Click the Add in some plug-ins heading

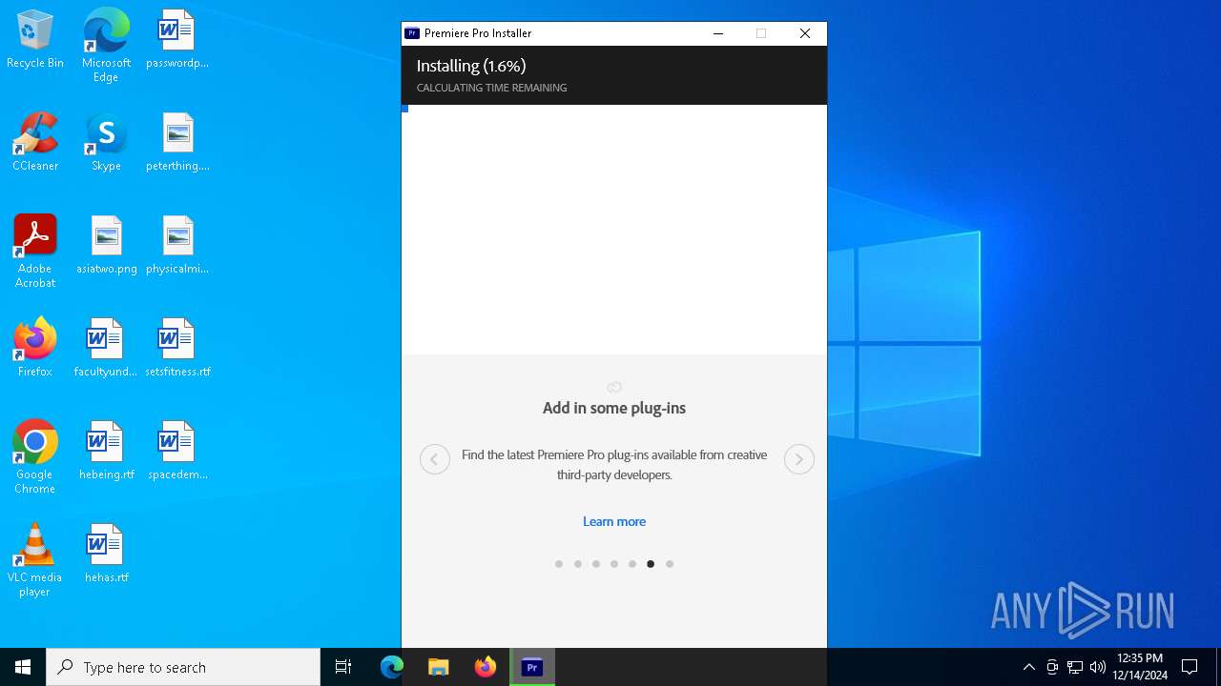pyautogui.click(x=614, y=408)
